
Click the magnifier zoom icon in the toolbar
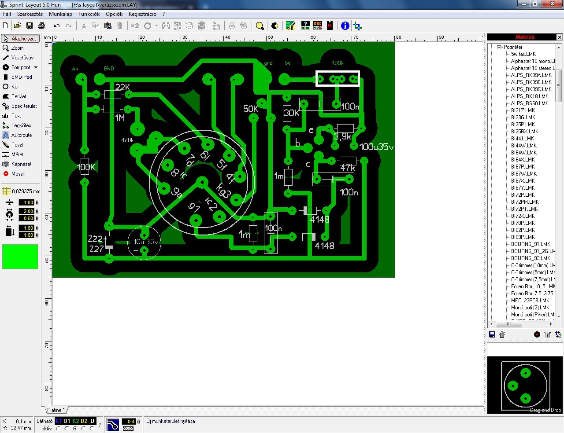point(260,26)
